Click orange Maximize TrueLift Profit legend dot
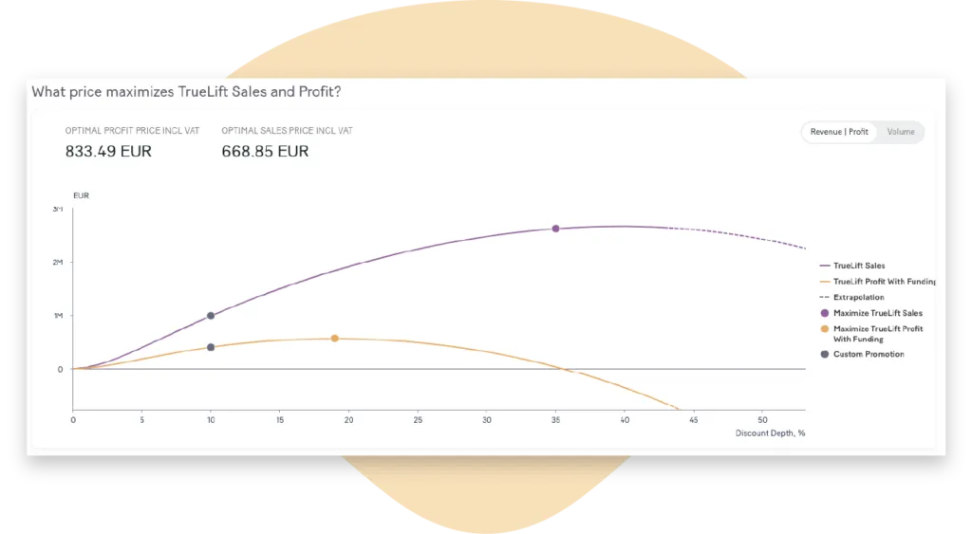Viewport: 972px width, 534px height. pyautogui.click(x=824, y=329)
